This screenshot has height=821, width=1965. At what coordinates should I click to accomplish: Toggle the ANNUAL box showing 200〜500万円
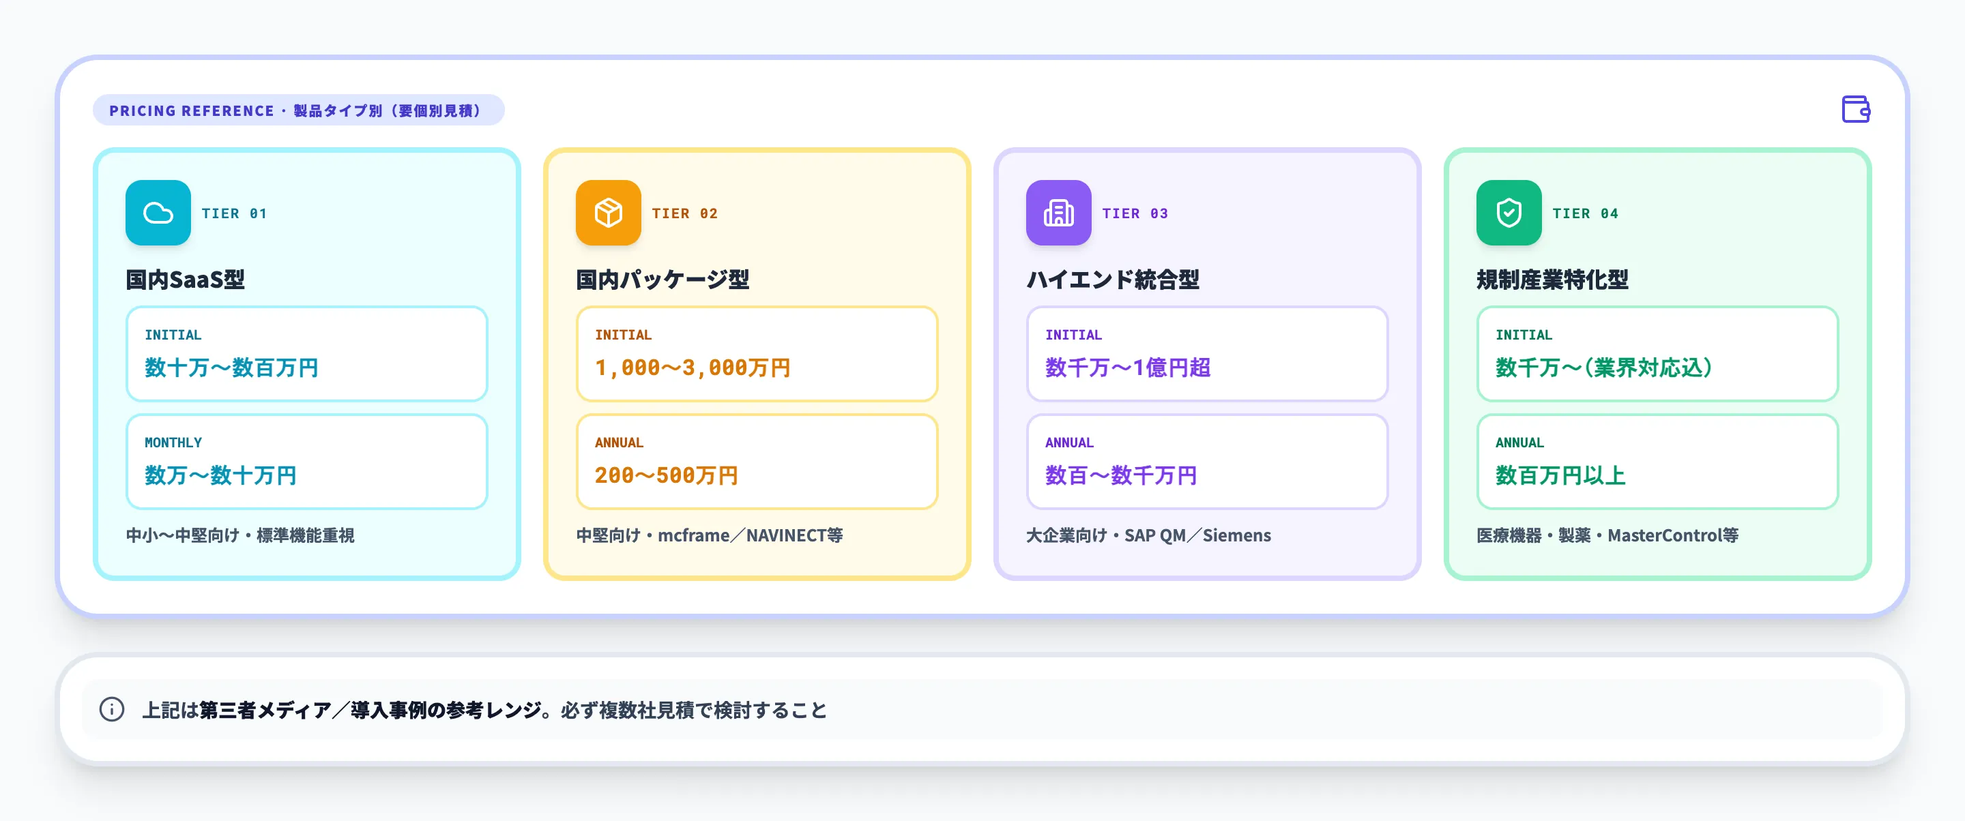[x=757, y=461]
